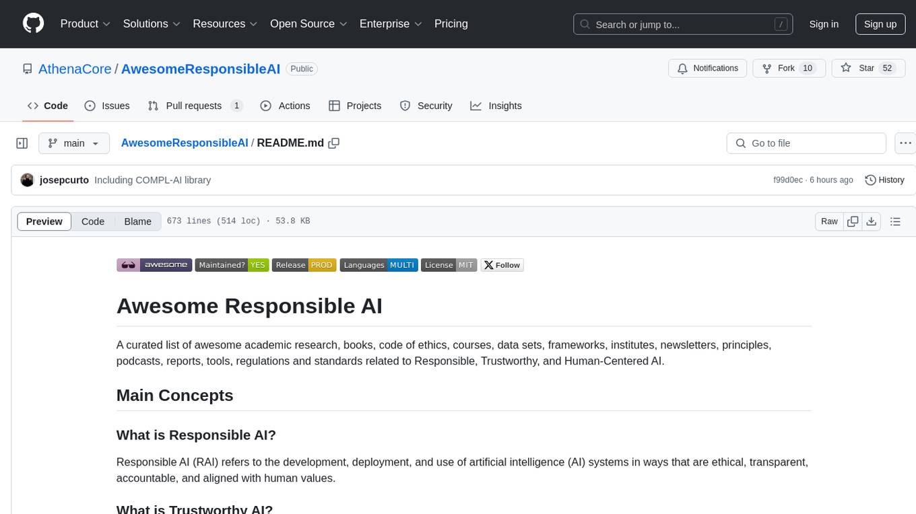Screen dimensions: 916x514
Task: Switch to the Security tab
Action: pos(426,106)
